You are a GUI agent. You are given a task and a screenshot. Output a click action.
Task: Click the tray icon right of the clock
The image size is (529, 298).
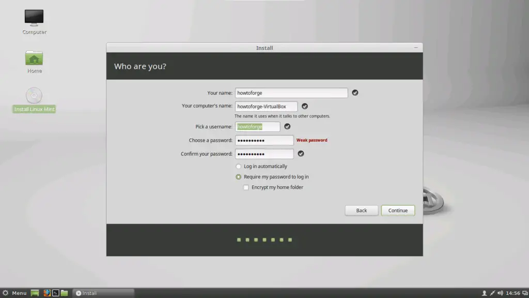[x=525, y=293]
